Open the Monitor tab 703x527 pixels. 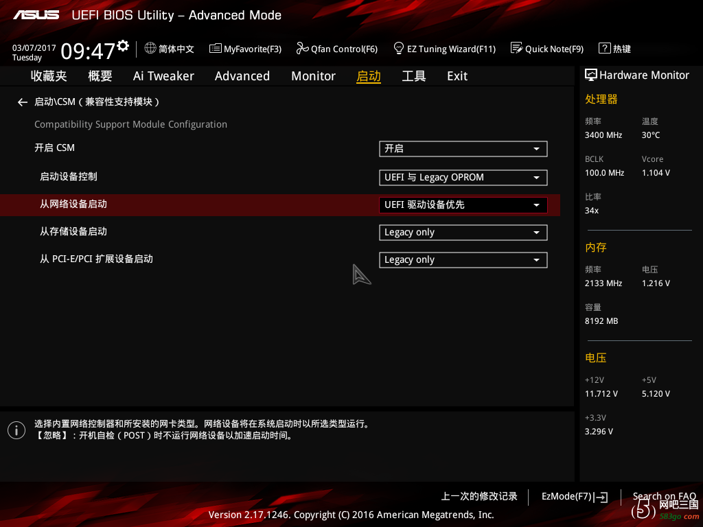pyautogui.click(x=313, y=76)
